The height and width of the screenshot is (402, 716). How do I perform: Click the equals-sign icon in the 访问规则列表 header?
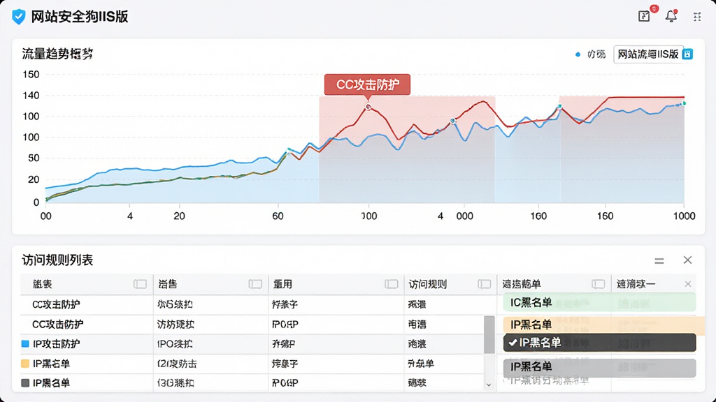(x=659, y=261)
